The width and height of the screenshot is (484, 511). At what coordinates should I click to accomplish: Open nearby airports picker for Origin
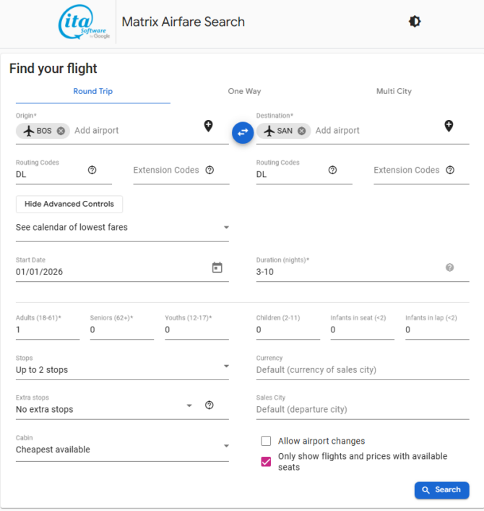pyautogui.click(x=209, y=126)
